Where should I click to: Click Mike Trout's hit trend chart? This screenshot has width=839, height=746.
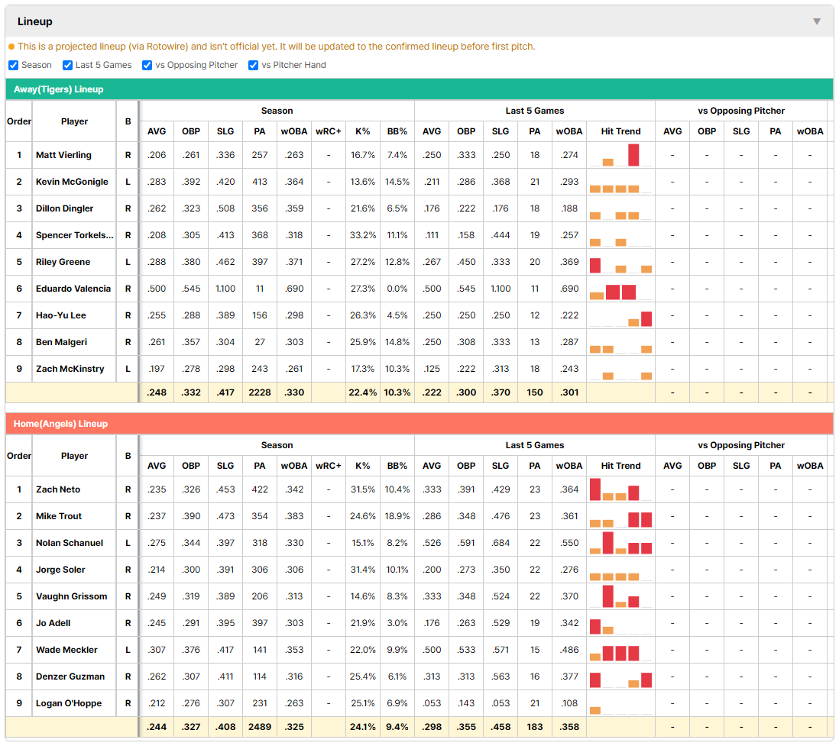click(620, 516)
